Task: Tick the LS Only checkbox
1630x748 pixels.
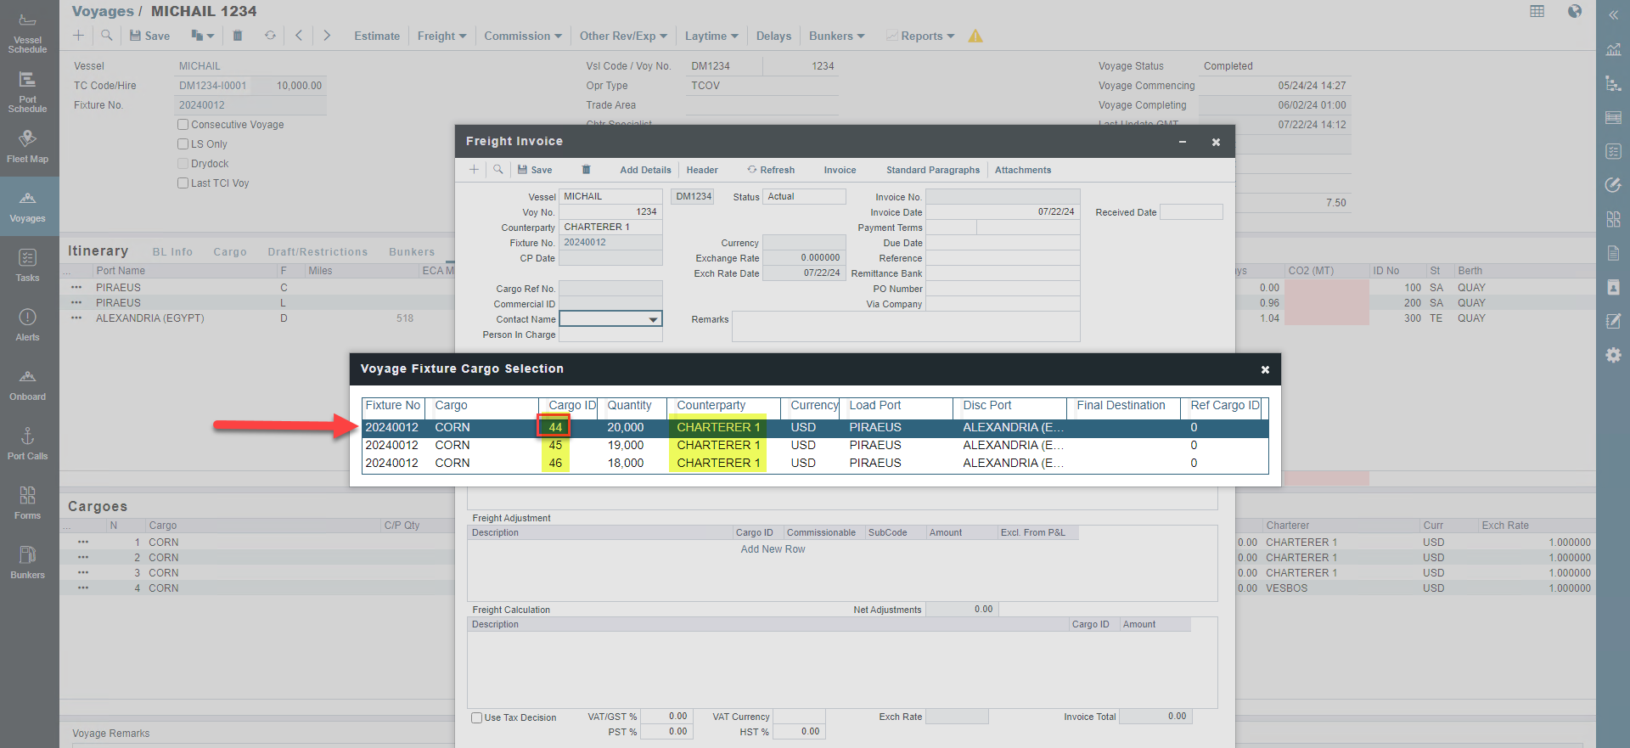Action: tap(183, 144)
